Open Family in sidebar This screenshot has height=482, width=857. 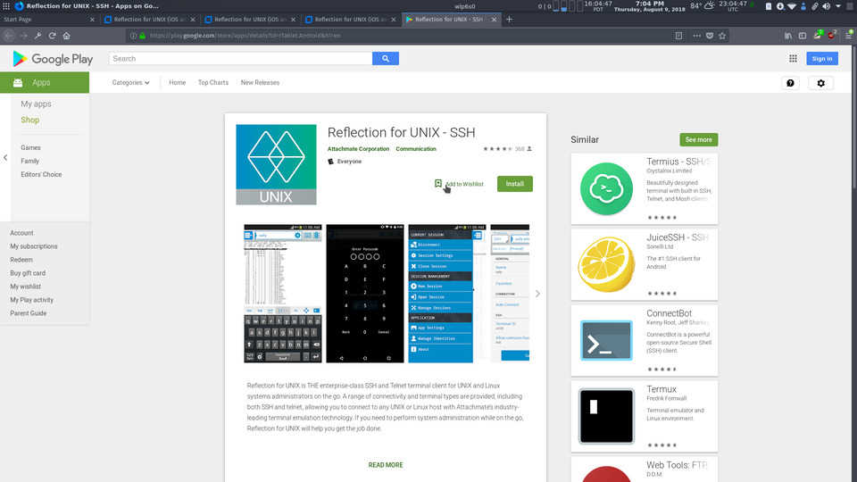point(30,162)
